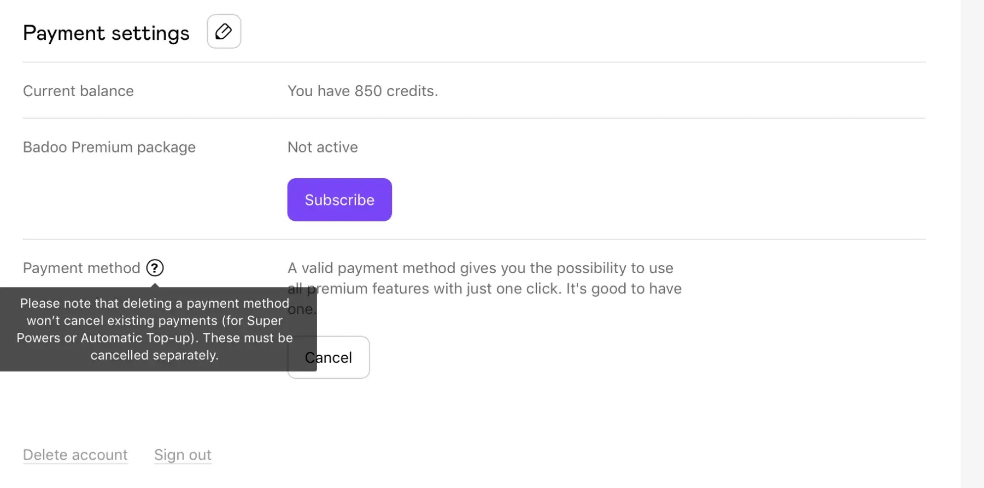Click the 'cancelled separately.' line in the tooltip

(x=155, y=355)
